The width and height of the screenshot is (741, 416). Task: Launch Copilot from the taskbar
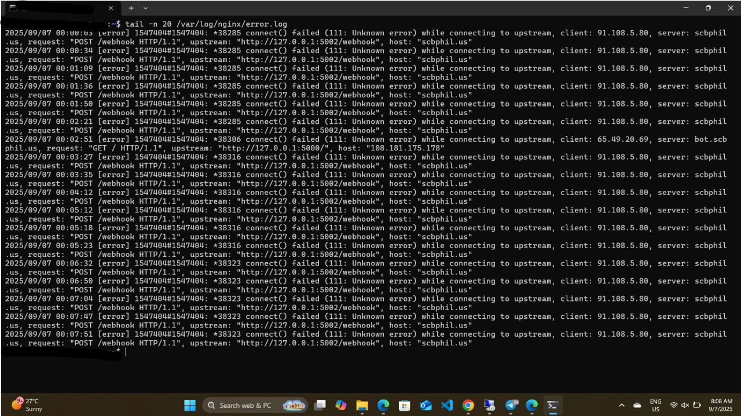coord(340,405)
